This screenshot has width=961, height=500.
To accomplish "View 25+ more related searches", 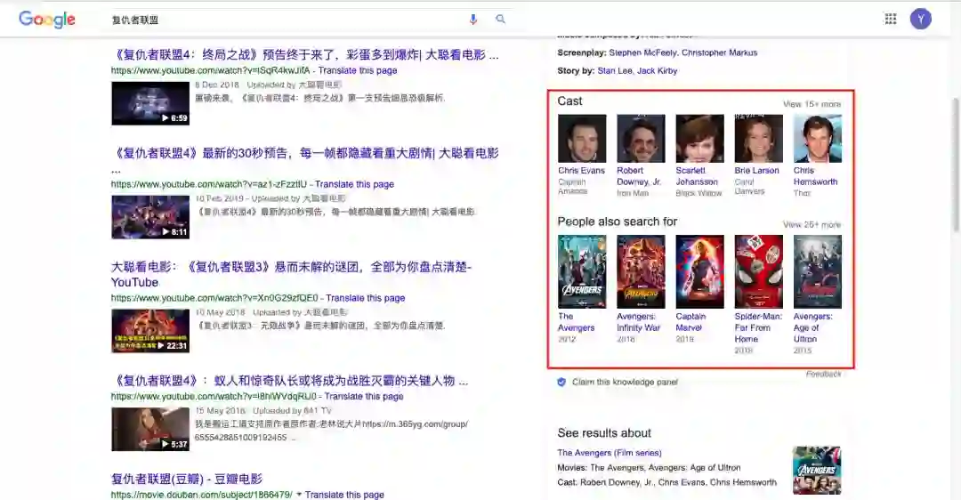I will [x=812, y=225].
